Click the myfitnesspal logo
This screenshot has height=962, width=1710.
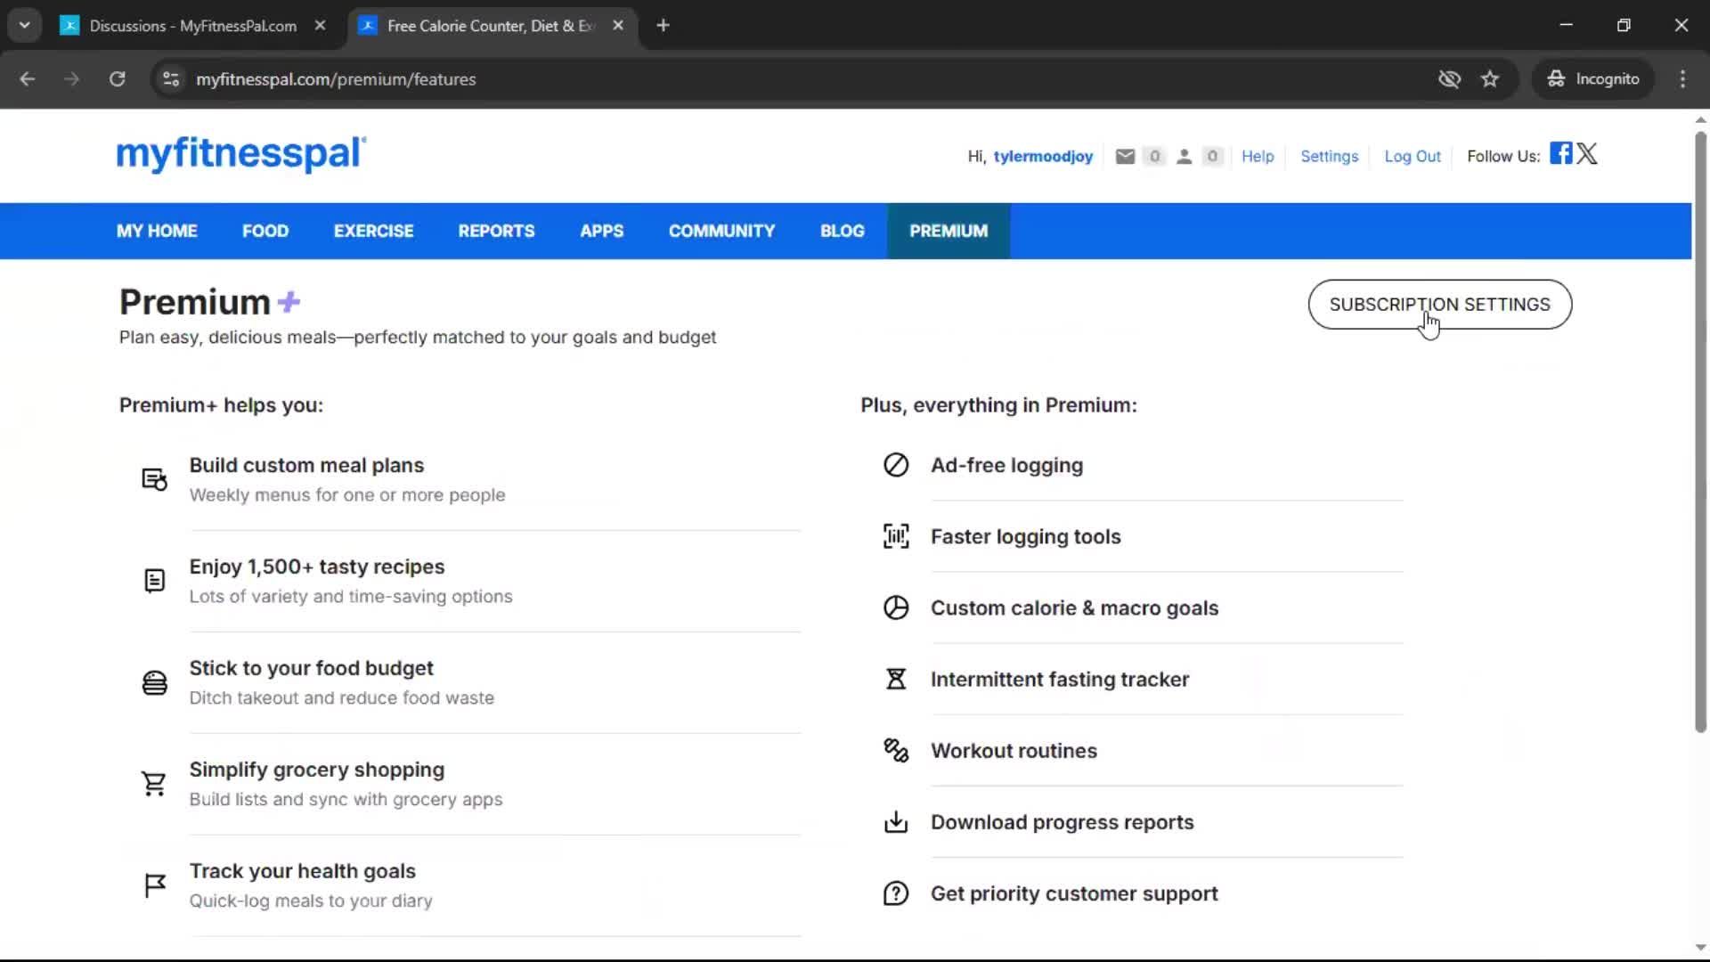pos(241,153)
